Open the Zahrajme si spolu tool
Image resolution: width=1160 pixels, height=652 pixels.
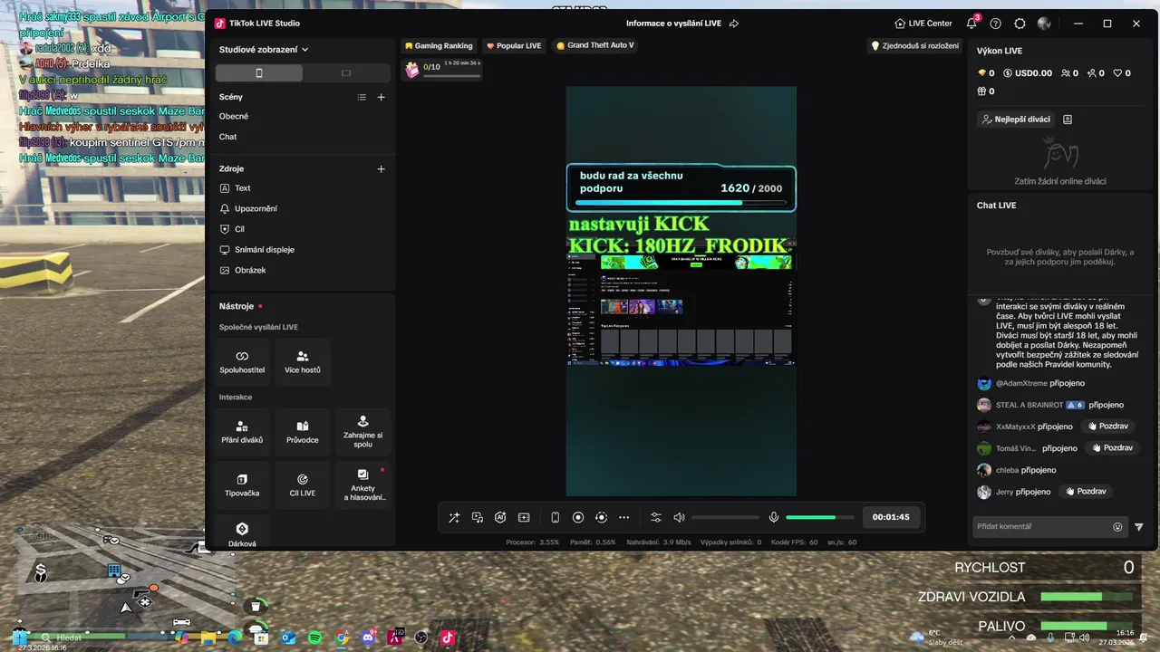[362, 432]
